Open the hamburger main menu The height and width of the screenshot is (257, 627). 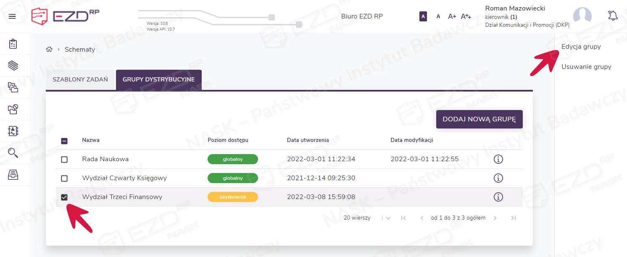(x=12, y=16)
